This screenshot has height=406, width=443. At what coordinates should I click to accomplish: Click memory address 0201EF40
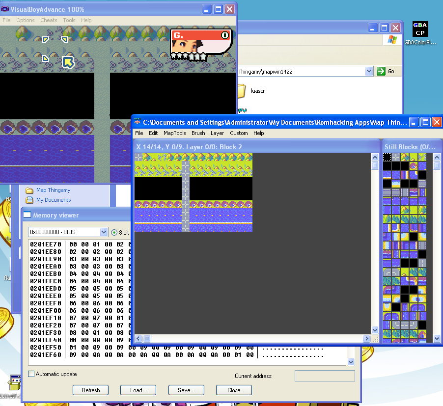point(46,340)
